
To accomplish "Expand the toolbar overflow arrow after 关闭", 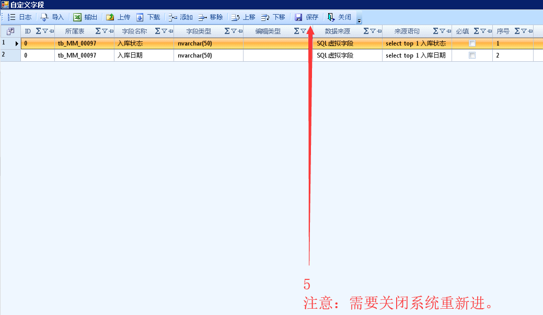I will (359, 20).
